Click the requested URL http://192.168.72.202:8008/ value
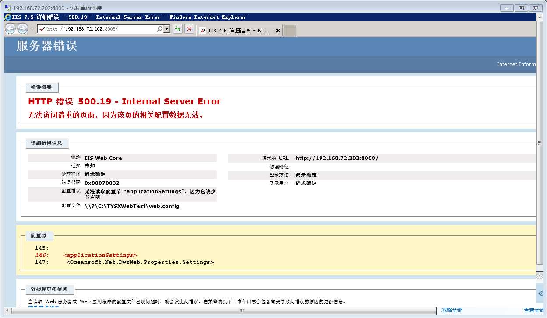 337,158
